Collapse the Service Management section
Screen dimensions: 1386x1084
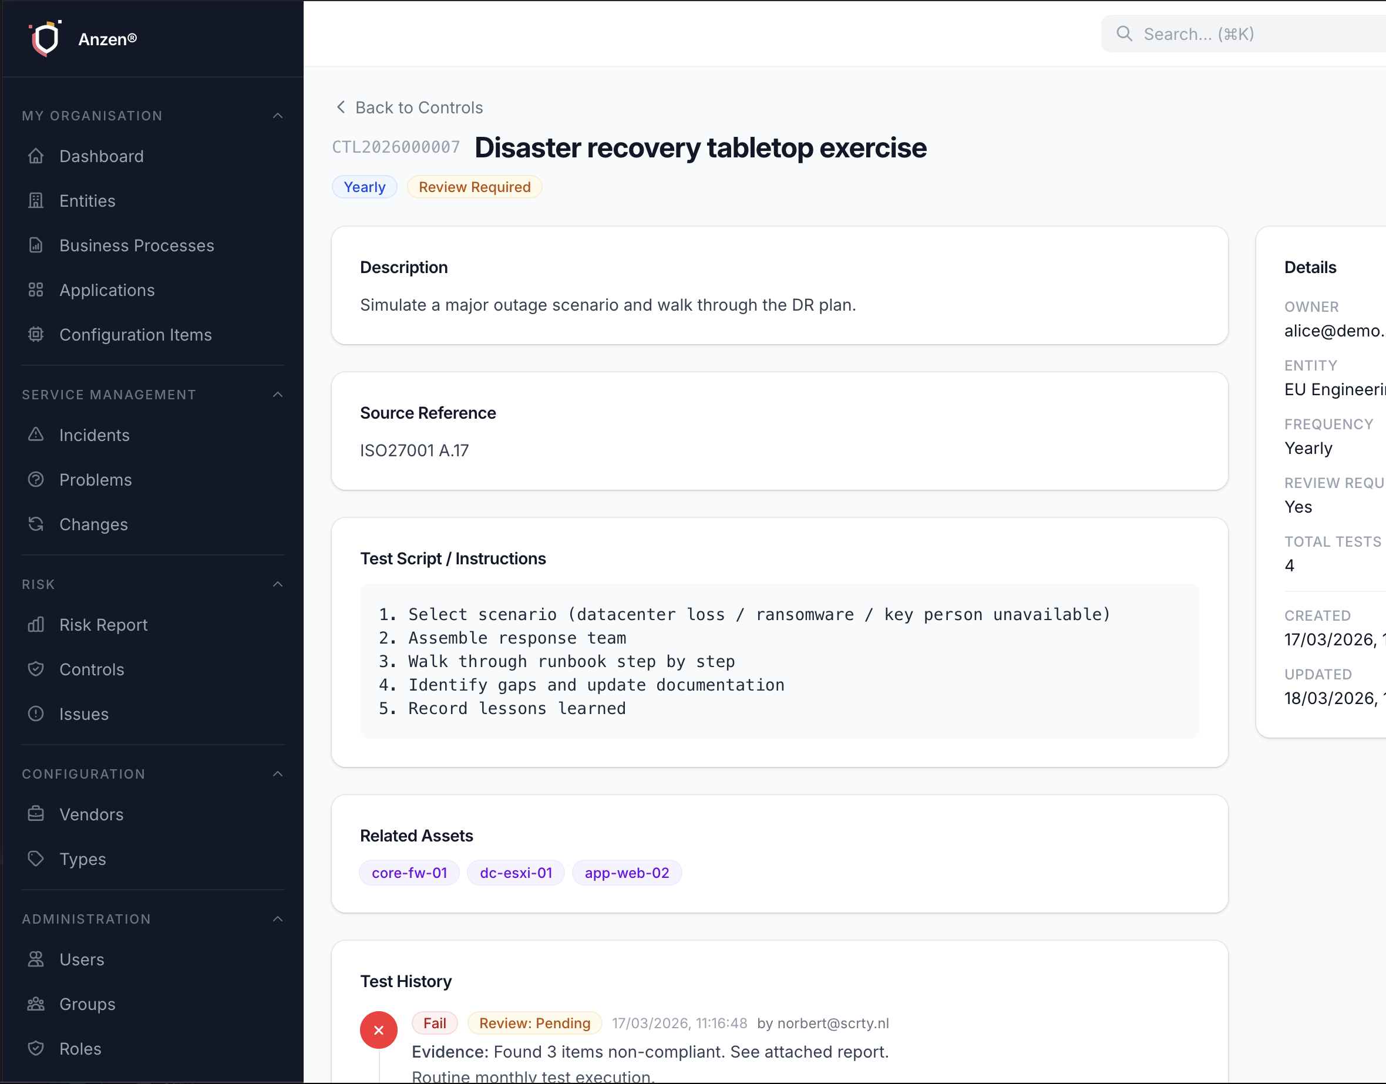point(277,395)
